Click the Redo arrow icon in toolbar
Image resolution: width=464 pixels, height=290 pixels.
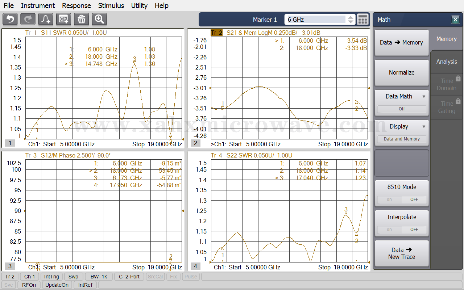point(28,19)
